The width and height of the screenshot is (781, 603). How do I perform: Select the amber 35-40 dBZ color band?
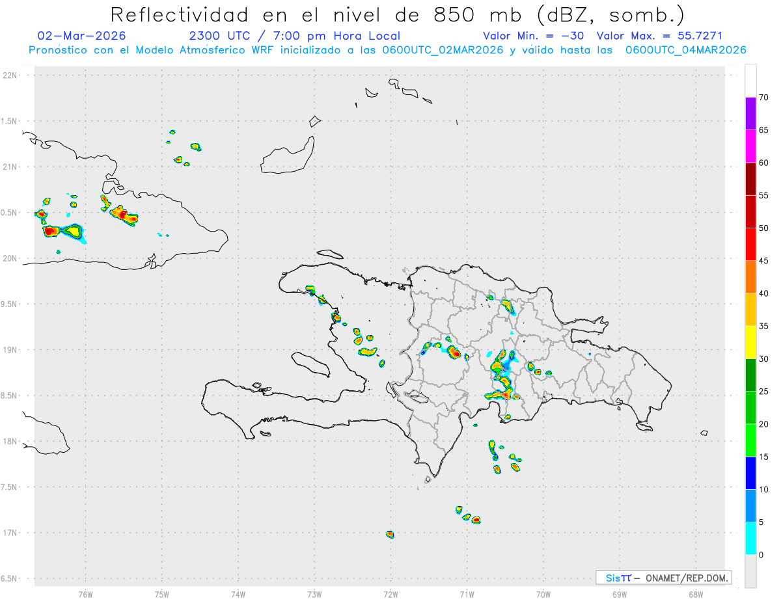(750, 310)
